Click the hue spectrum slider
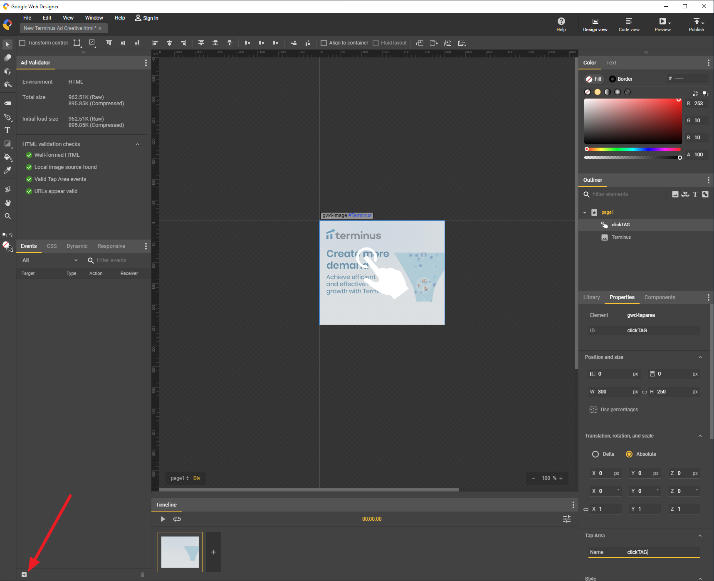The image size is (714, 581). tap(632, 149)
